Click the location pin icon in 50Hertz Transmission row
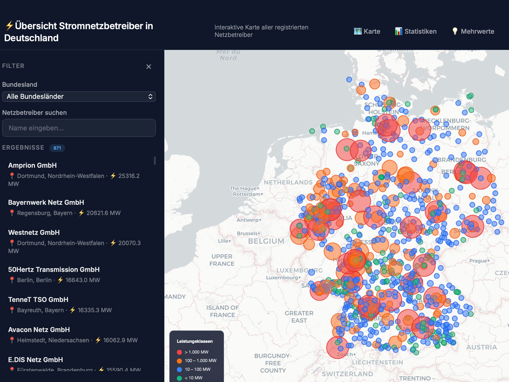The width and height of the screenshot is (509, 382). point(12,280)
